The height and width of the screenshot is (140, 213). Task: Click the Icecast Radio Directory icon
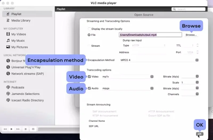point(8,100)
